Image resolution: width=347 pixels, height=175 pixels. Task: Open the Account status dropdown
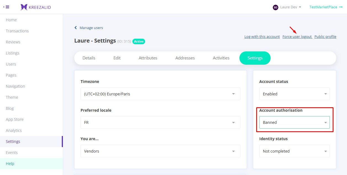click(x=295, y=94)
